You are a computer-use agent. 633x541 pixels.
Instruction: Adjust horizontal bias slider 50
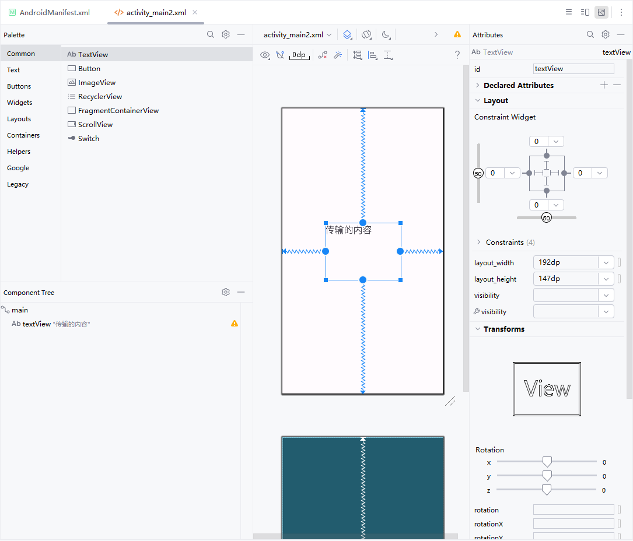pos(546,218)
